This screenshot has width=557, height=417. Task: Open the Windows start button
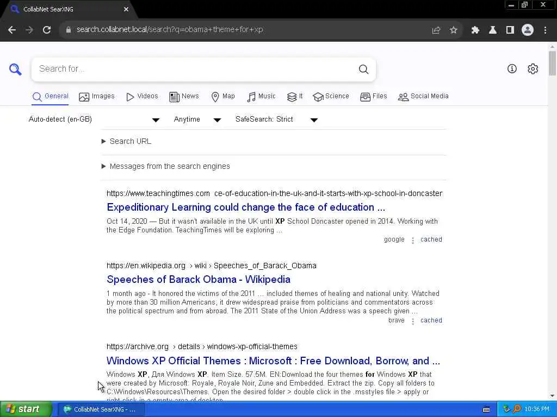pyautogui.click(x=26, y=409)
